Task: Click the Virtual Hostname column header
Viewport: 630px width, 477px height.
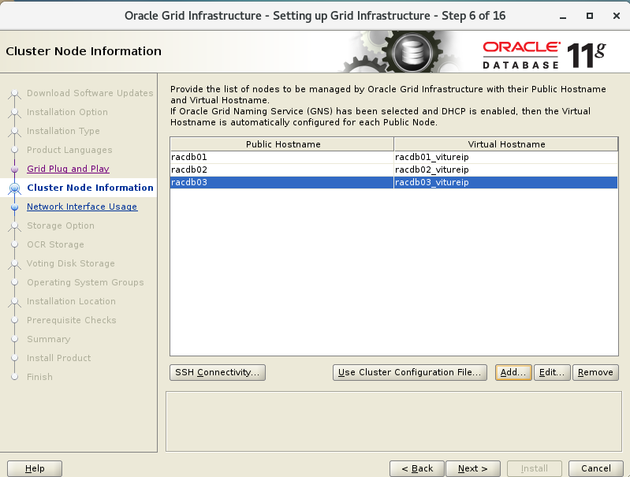Action: click(x=506, y=144)
